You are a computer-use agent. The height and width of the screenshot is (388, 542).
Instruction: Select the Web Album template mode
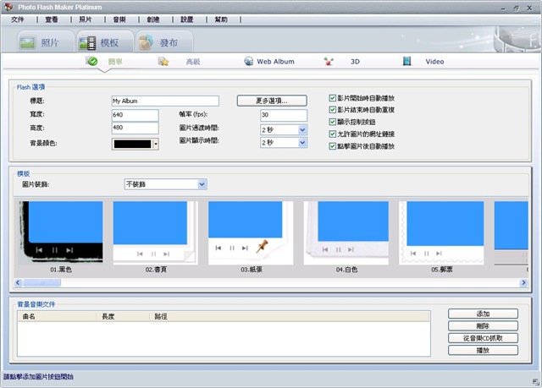point(275,62)
